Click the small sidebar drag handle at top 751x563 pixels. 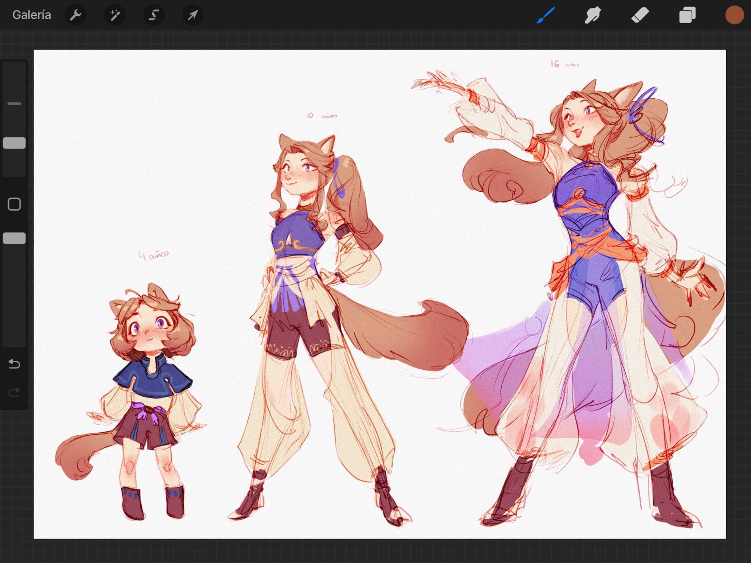click(x=14, y=103)
